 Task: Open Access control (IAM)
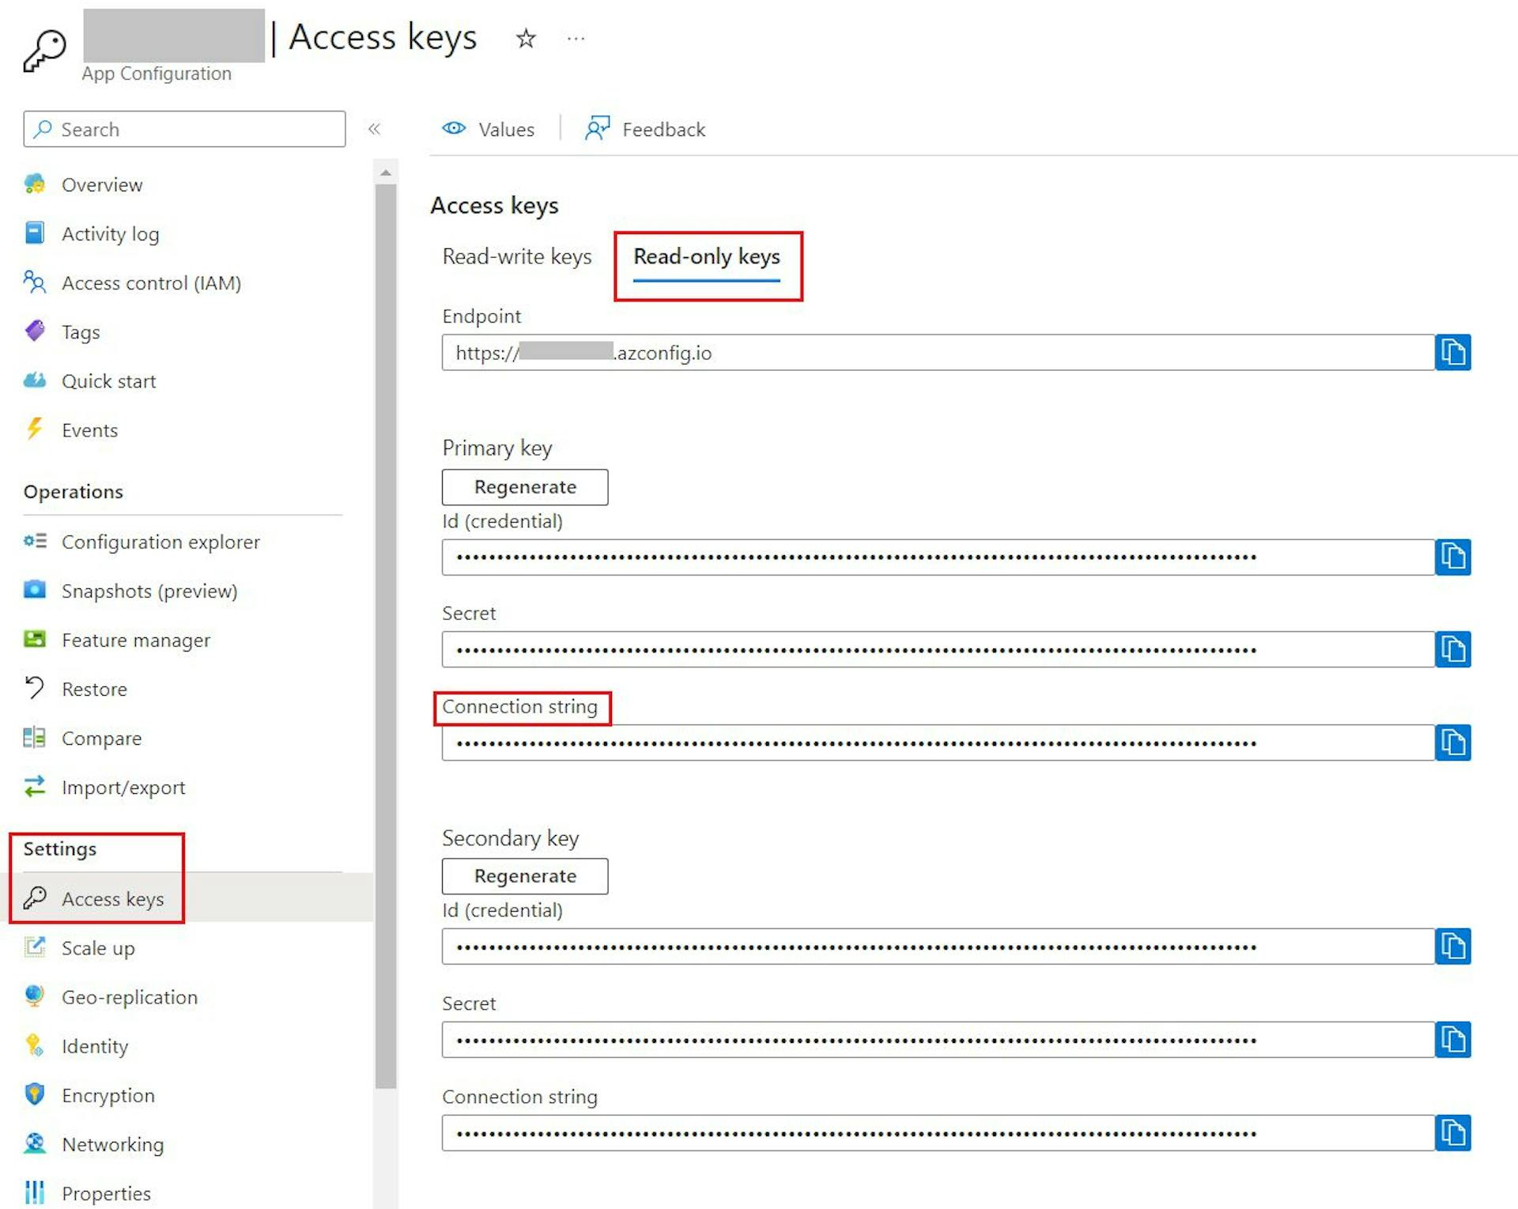coord(151,282)
